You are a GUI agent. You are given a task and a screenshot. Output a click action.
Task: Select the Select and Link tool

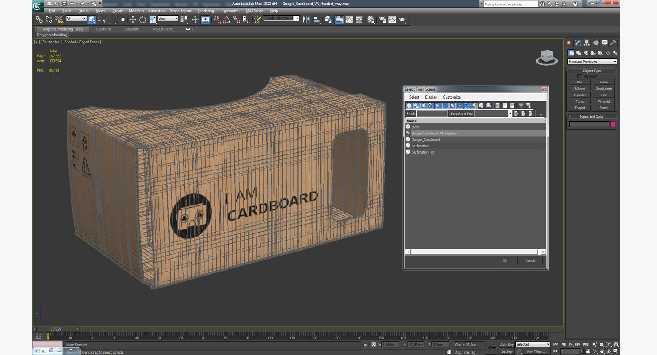click(39, 20)
